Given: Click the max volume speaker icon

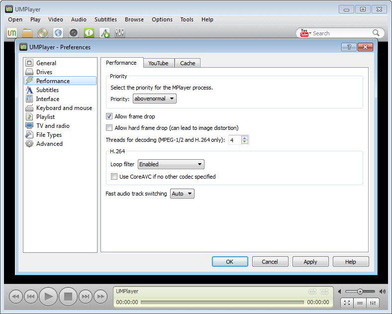Looking at the screenshot, I should (382, 292).
